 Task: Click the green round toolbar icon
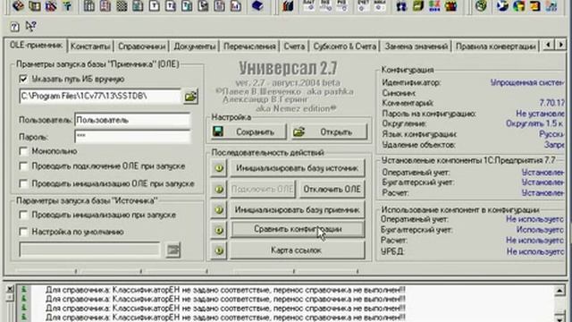481,5
